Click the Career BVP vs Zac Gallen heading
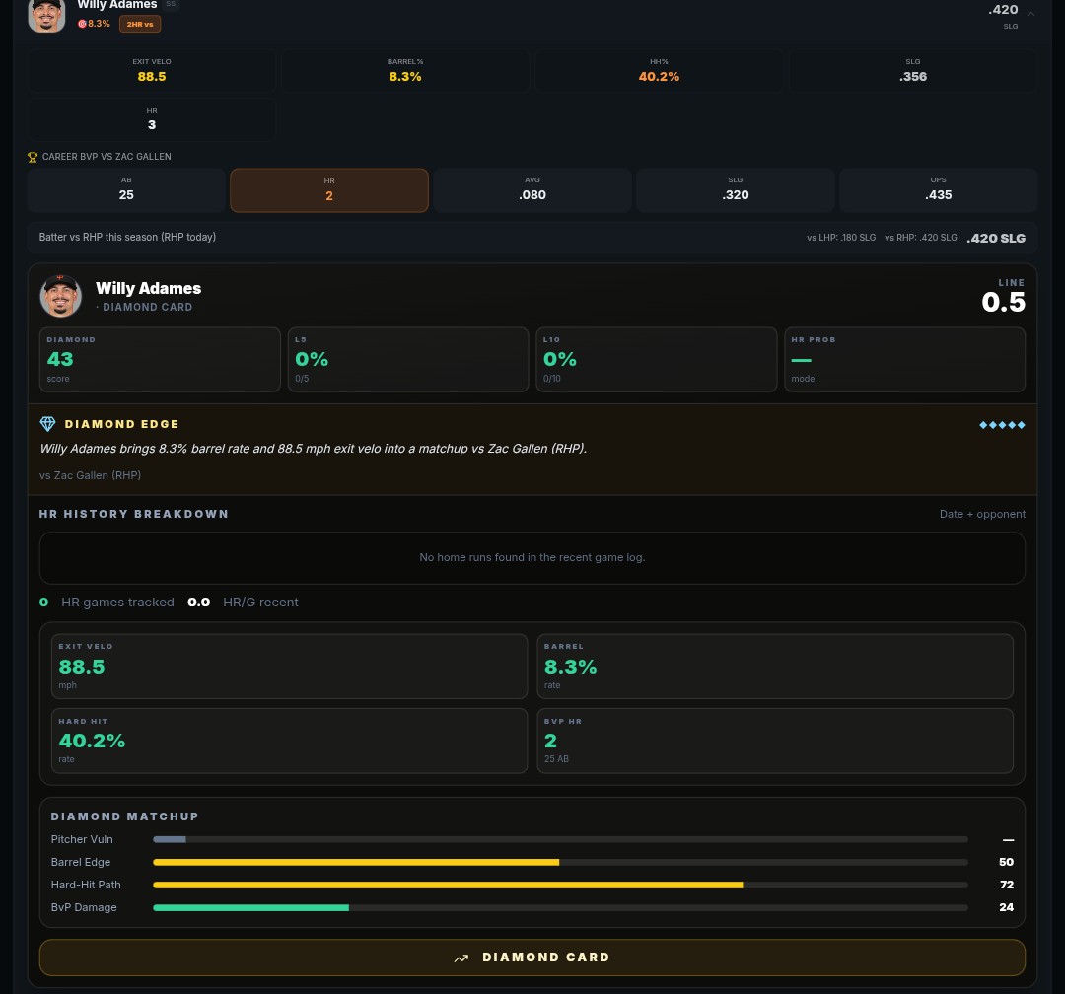Screen dimensions: 1065x994 pos(106,156)
